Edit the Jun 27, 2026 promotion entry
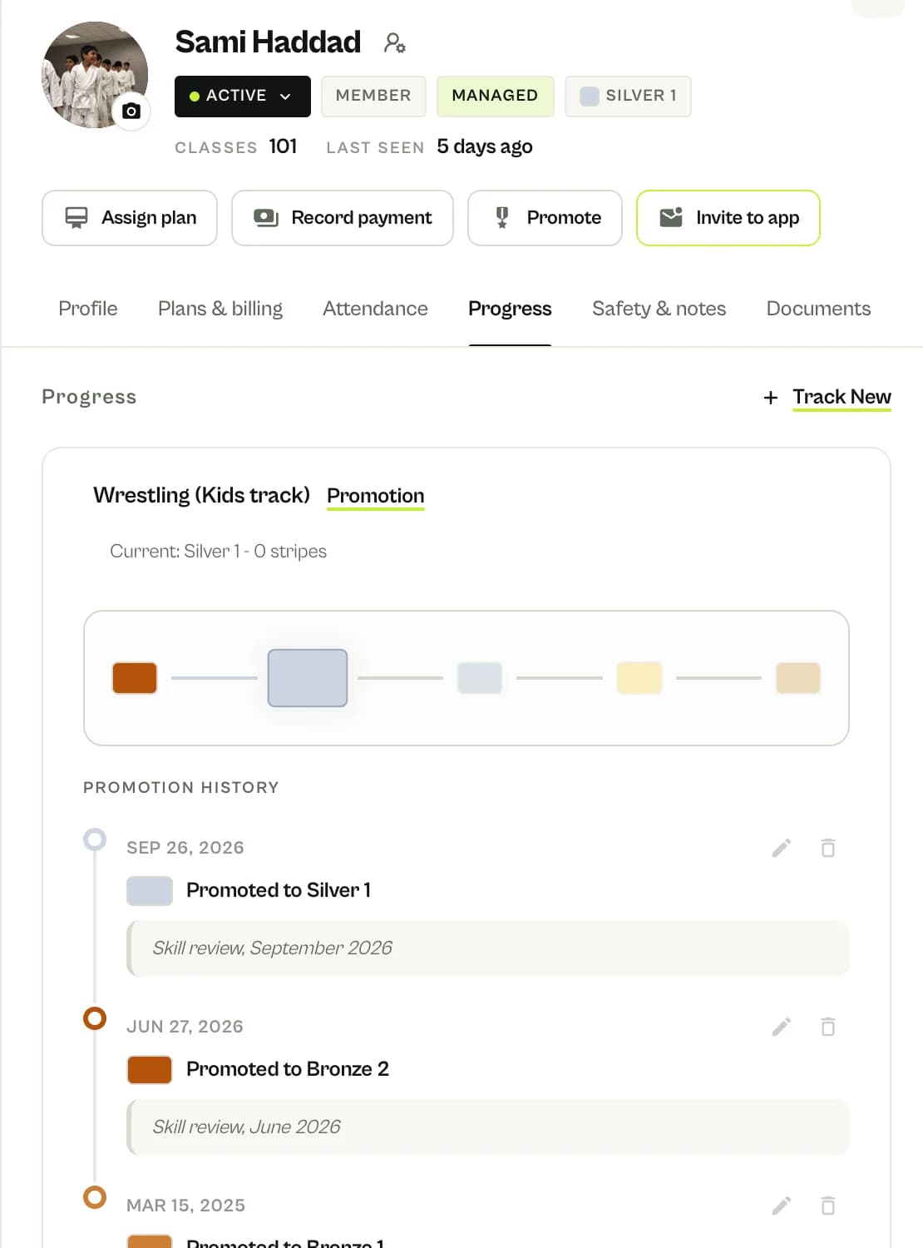This screenshot has width=923, height=1248. click(x=782, y=1027)
